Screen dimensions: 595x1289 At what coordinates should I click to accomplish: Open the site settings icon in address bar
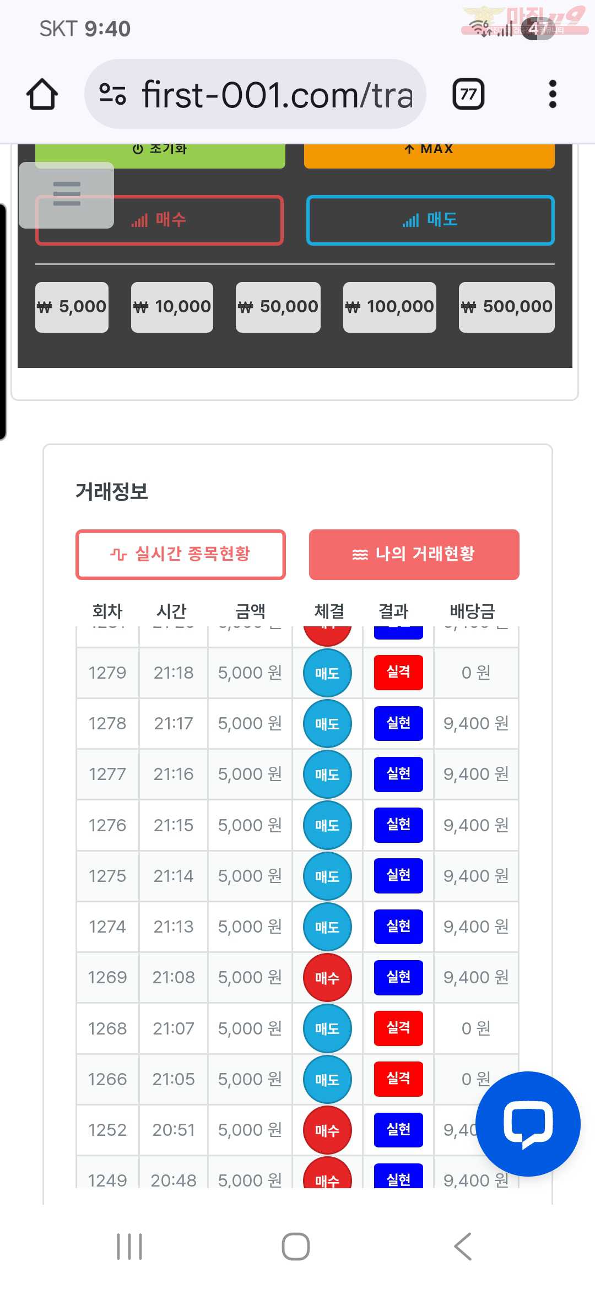click(113, 94)
